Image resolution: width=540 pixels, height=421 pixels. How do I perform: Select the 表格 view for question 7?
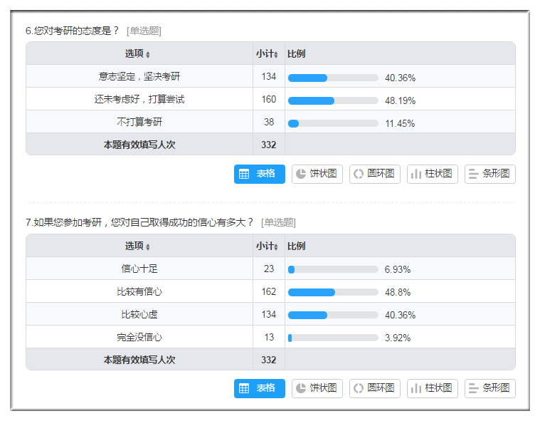coord(259,388)
